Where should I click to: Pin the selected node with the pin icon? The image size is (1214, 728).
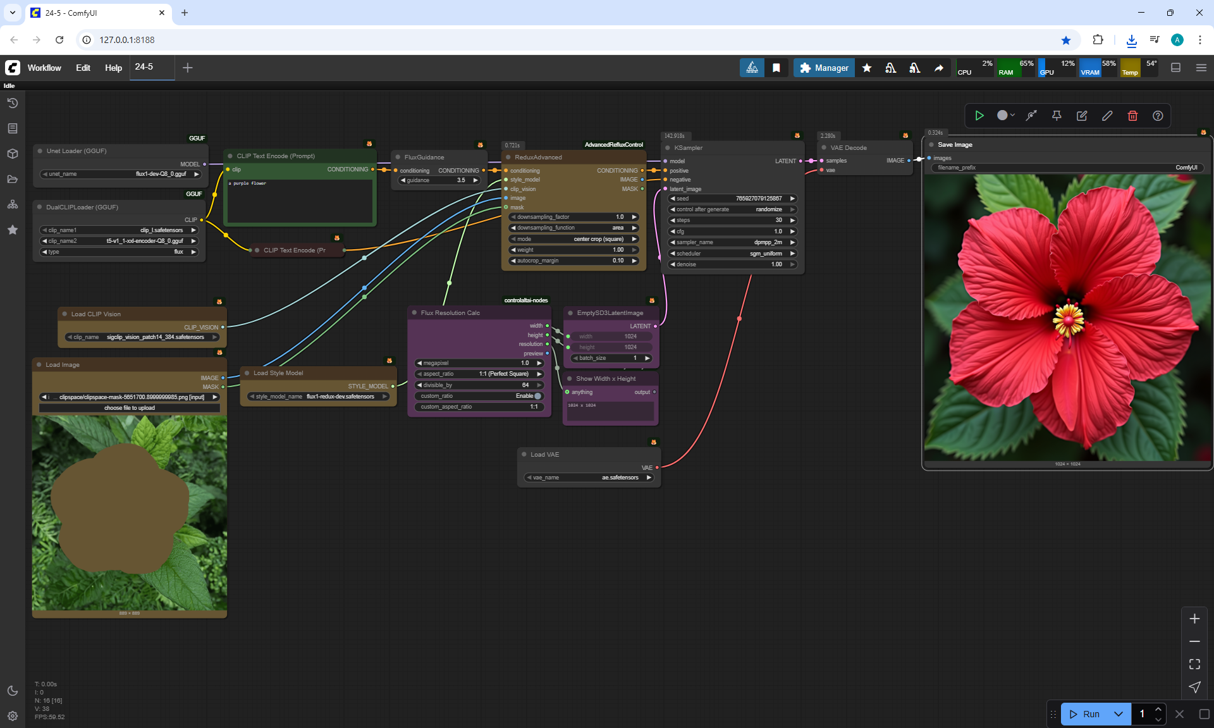tap(1057, 116)
